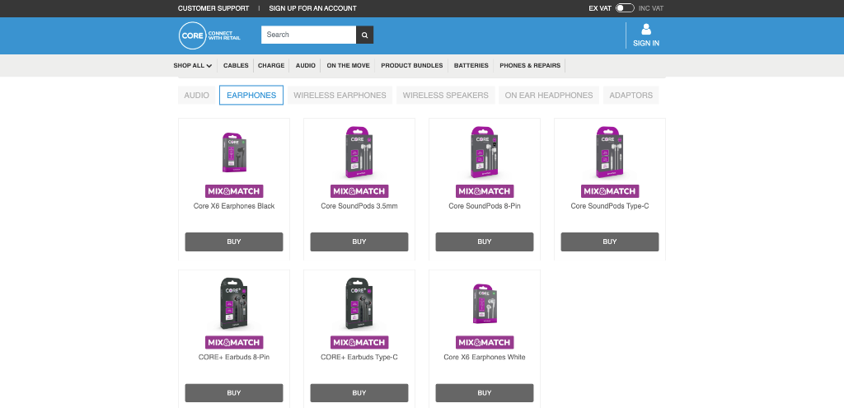Click Mix&Match badge on CORE+ Earbuds 8-Pin

234,342
